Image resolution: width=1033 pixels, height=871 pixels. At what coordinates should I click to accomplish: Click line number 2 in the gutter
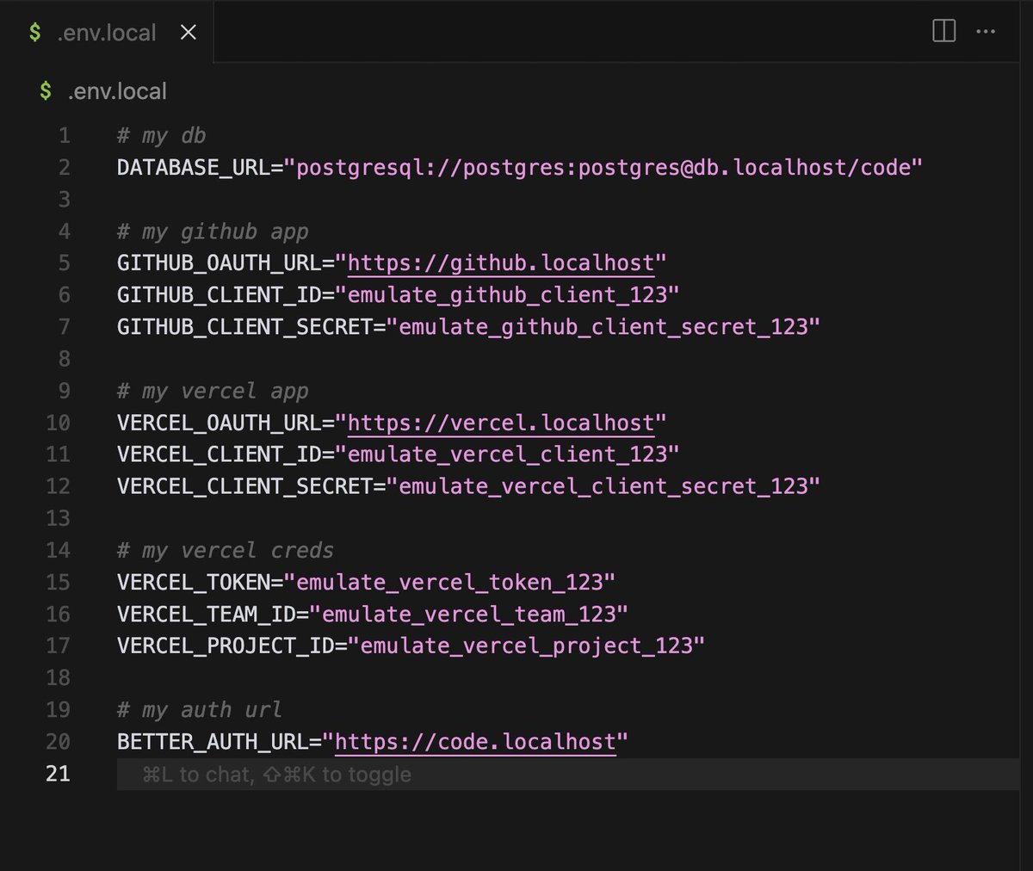(64, 167)
